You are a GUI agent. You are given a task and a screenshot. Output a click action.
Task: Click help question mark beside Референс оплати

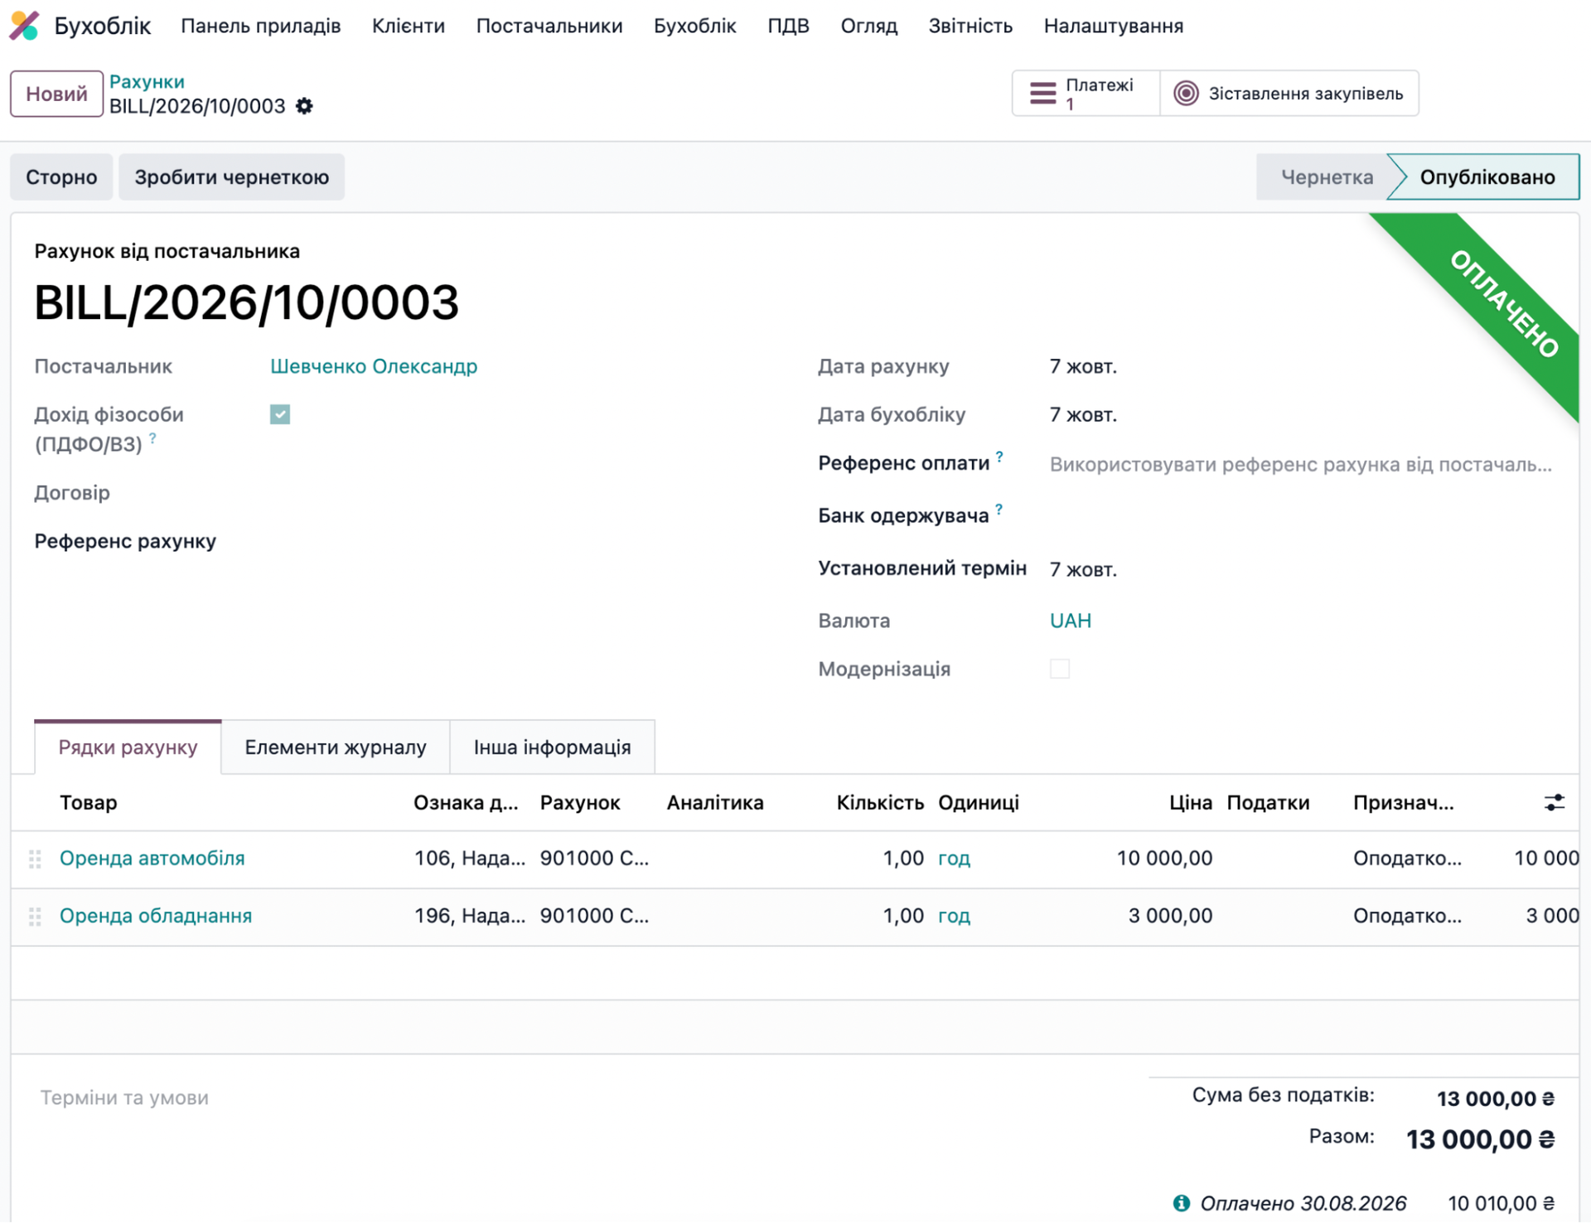click(x=999, y=457)
